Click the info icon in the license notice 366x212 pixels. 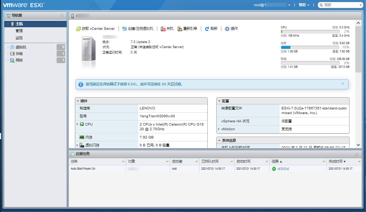click(x=81, y=84)
